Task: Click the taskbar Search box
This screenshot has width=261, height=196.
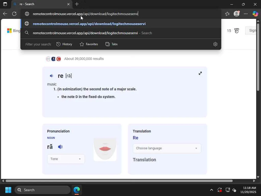Action: click(43, 190)
